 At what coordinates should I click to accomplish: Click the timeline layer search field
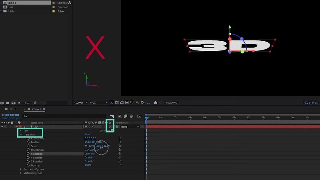(64, 116)
